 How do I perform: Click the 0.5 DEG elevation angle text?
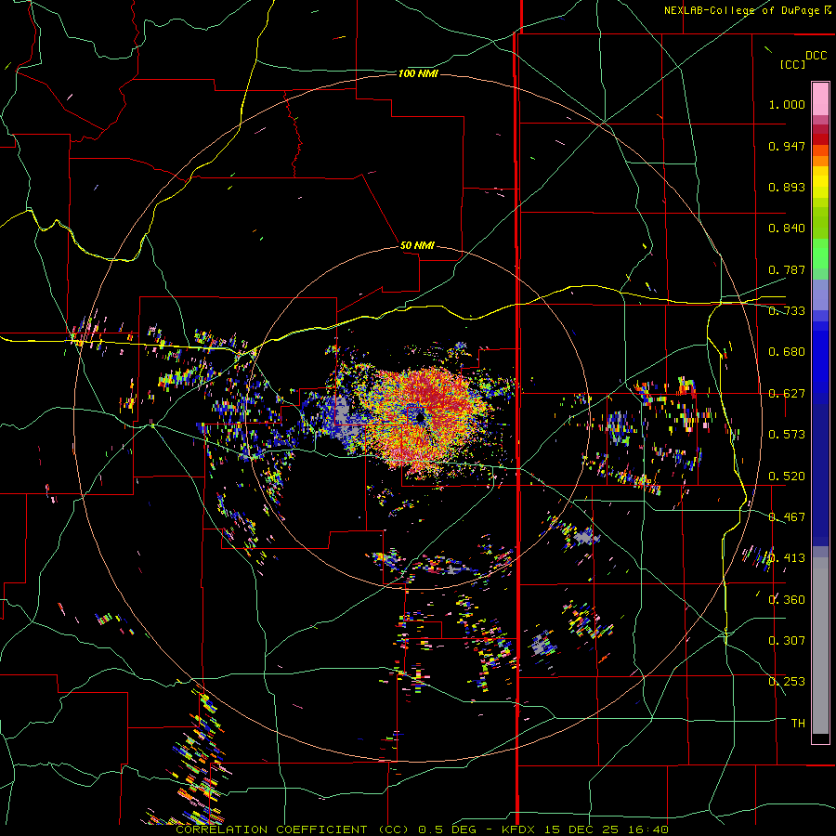pyautogui.click(x=448, y=829)
